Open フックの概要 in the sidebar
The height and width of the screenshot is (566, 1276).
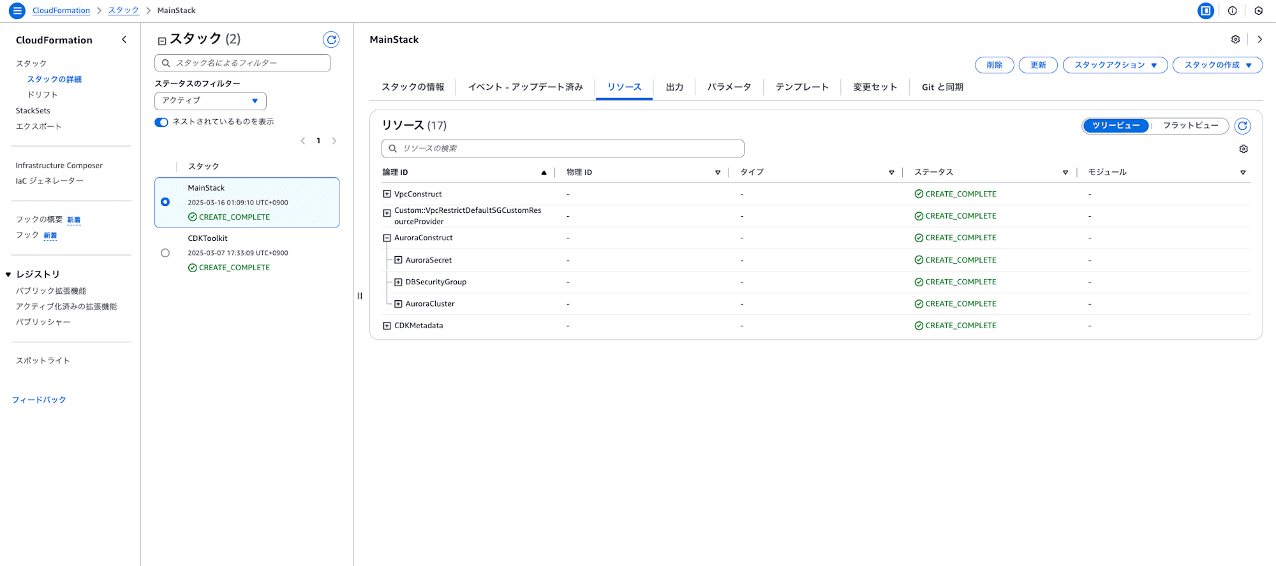39,220
